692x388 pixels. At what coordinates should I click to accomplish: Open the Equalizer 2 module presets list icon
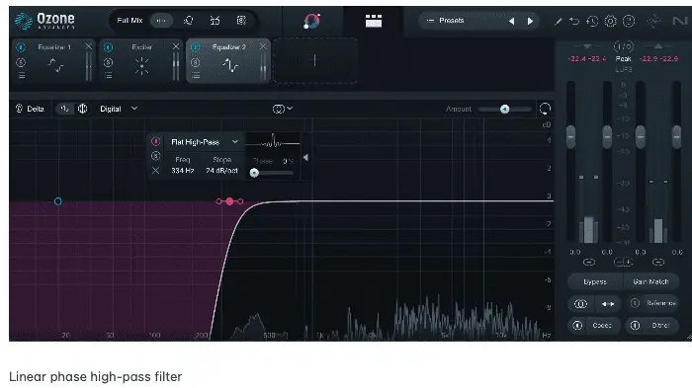196,75
